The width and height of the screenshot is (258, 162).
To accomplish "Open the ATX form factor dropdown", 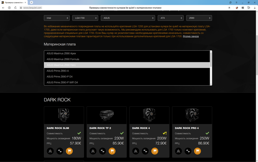I will tap(171, 18).
